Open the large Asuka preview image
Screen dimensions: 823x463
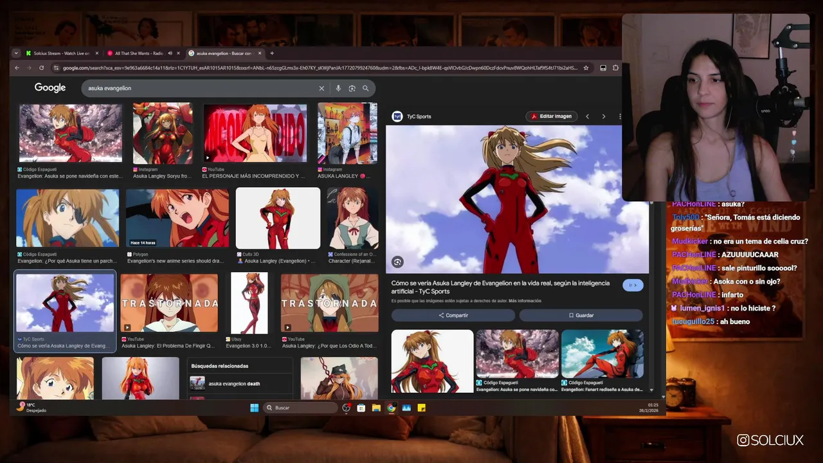click(517, 199)
